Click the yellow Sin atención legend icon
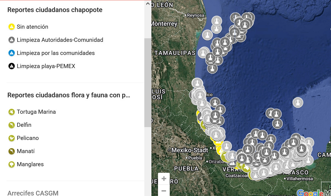The height and width of the screenshot is (196, 331). point(11,27)
